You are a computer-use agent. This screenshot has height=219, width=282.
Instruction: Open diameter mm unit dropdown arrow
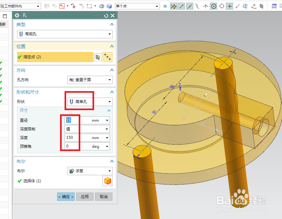[x=107, y=120]
